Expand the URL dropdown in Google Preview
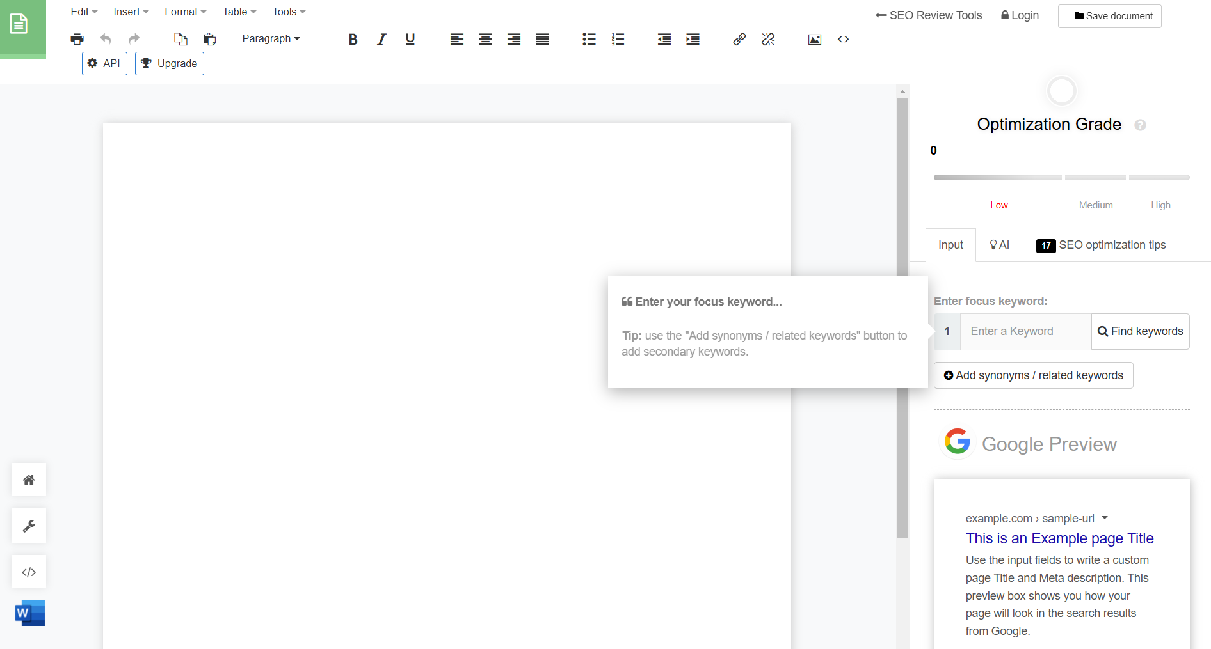 pos(1105,519)
